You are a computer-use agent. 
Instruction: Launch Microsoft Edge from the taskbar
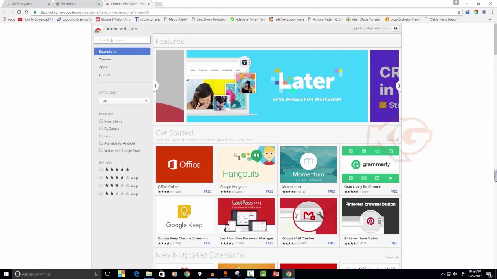click(x=136, y=274)
